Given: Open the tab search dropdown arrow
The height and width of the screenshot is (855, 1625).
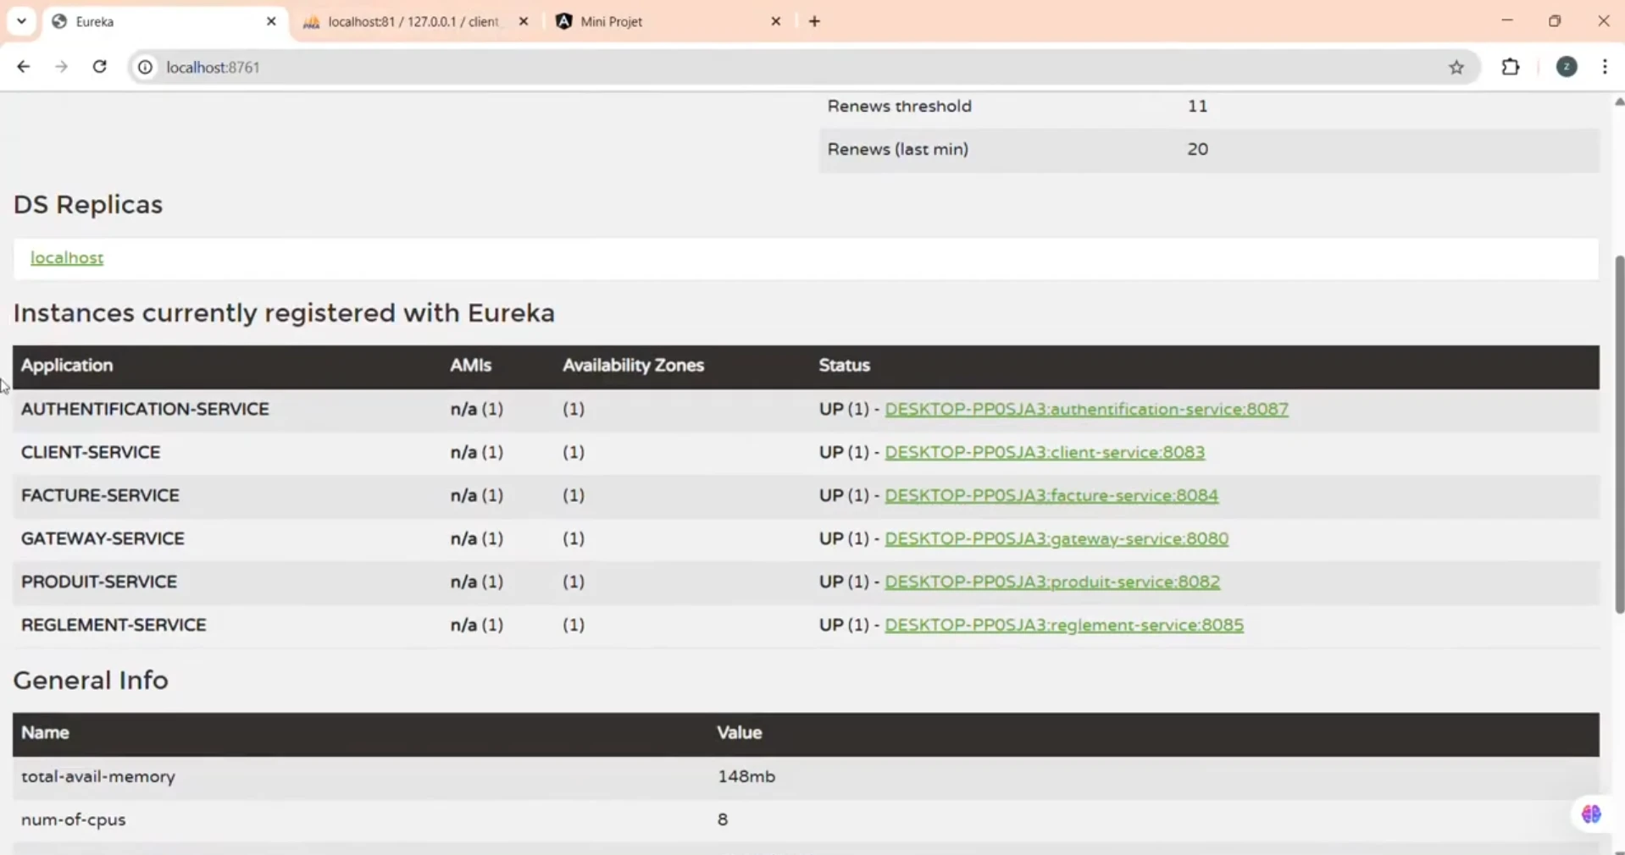Looking at the screenshot, I should point(21,21).
